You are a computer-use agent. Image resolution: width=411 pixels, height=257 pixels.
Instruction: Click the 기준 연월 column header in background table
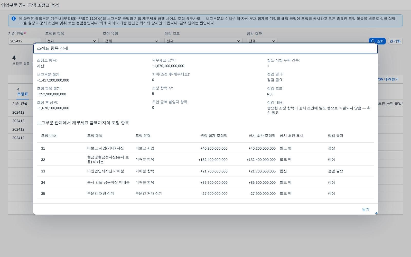click(x=20, y=103)
